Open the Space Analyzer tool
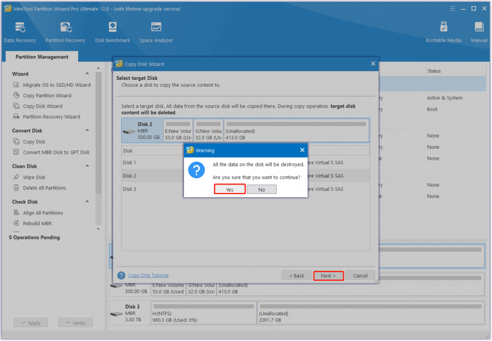The width and height of the screenshot is (492, 341). (x=156, y=33)
